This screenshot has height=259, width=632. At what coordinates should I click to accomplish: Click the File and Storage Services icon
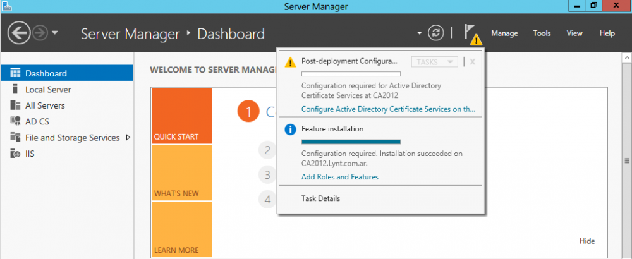[x=15, y=137]
